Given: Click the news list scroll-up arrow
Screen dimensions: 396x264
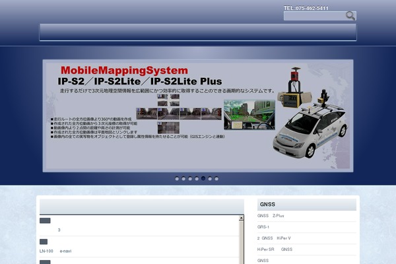Looking at the screenshot, I should (241, 218).
